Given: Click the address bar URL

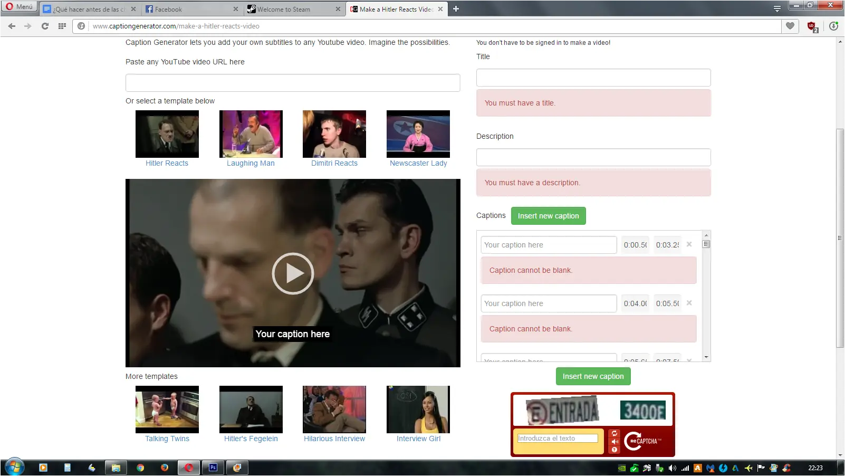Looking at the screenshot, I should [x=176, y=26].
